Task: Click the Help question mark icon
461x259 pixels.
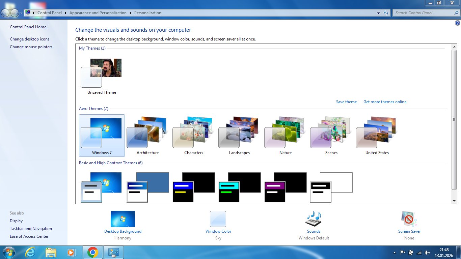Action: [458, 23]
